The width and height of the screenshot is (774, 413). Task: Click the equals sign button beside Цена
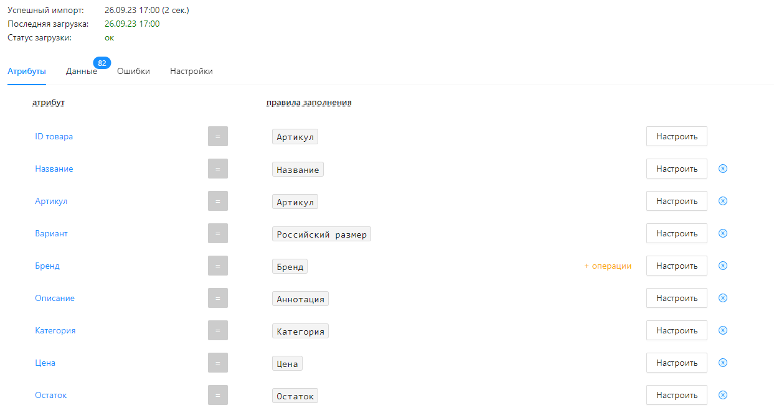pyautogui.click(x=218, y=363)
